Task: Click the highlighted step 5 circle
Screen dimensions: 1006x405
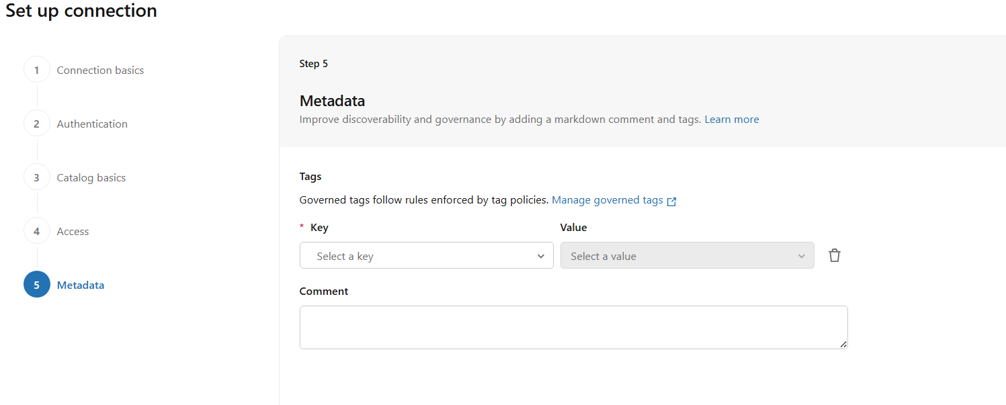Action: (37, 285)
